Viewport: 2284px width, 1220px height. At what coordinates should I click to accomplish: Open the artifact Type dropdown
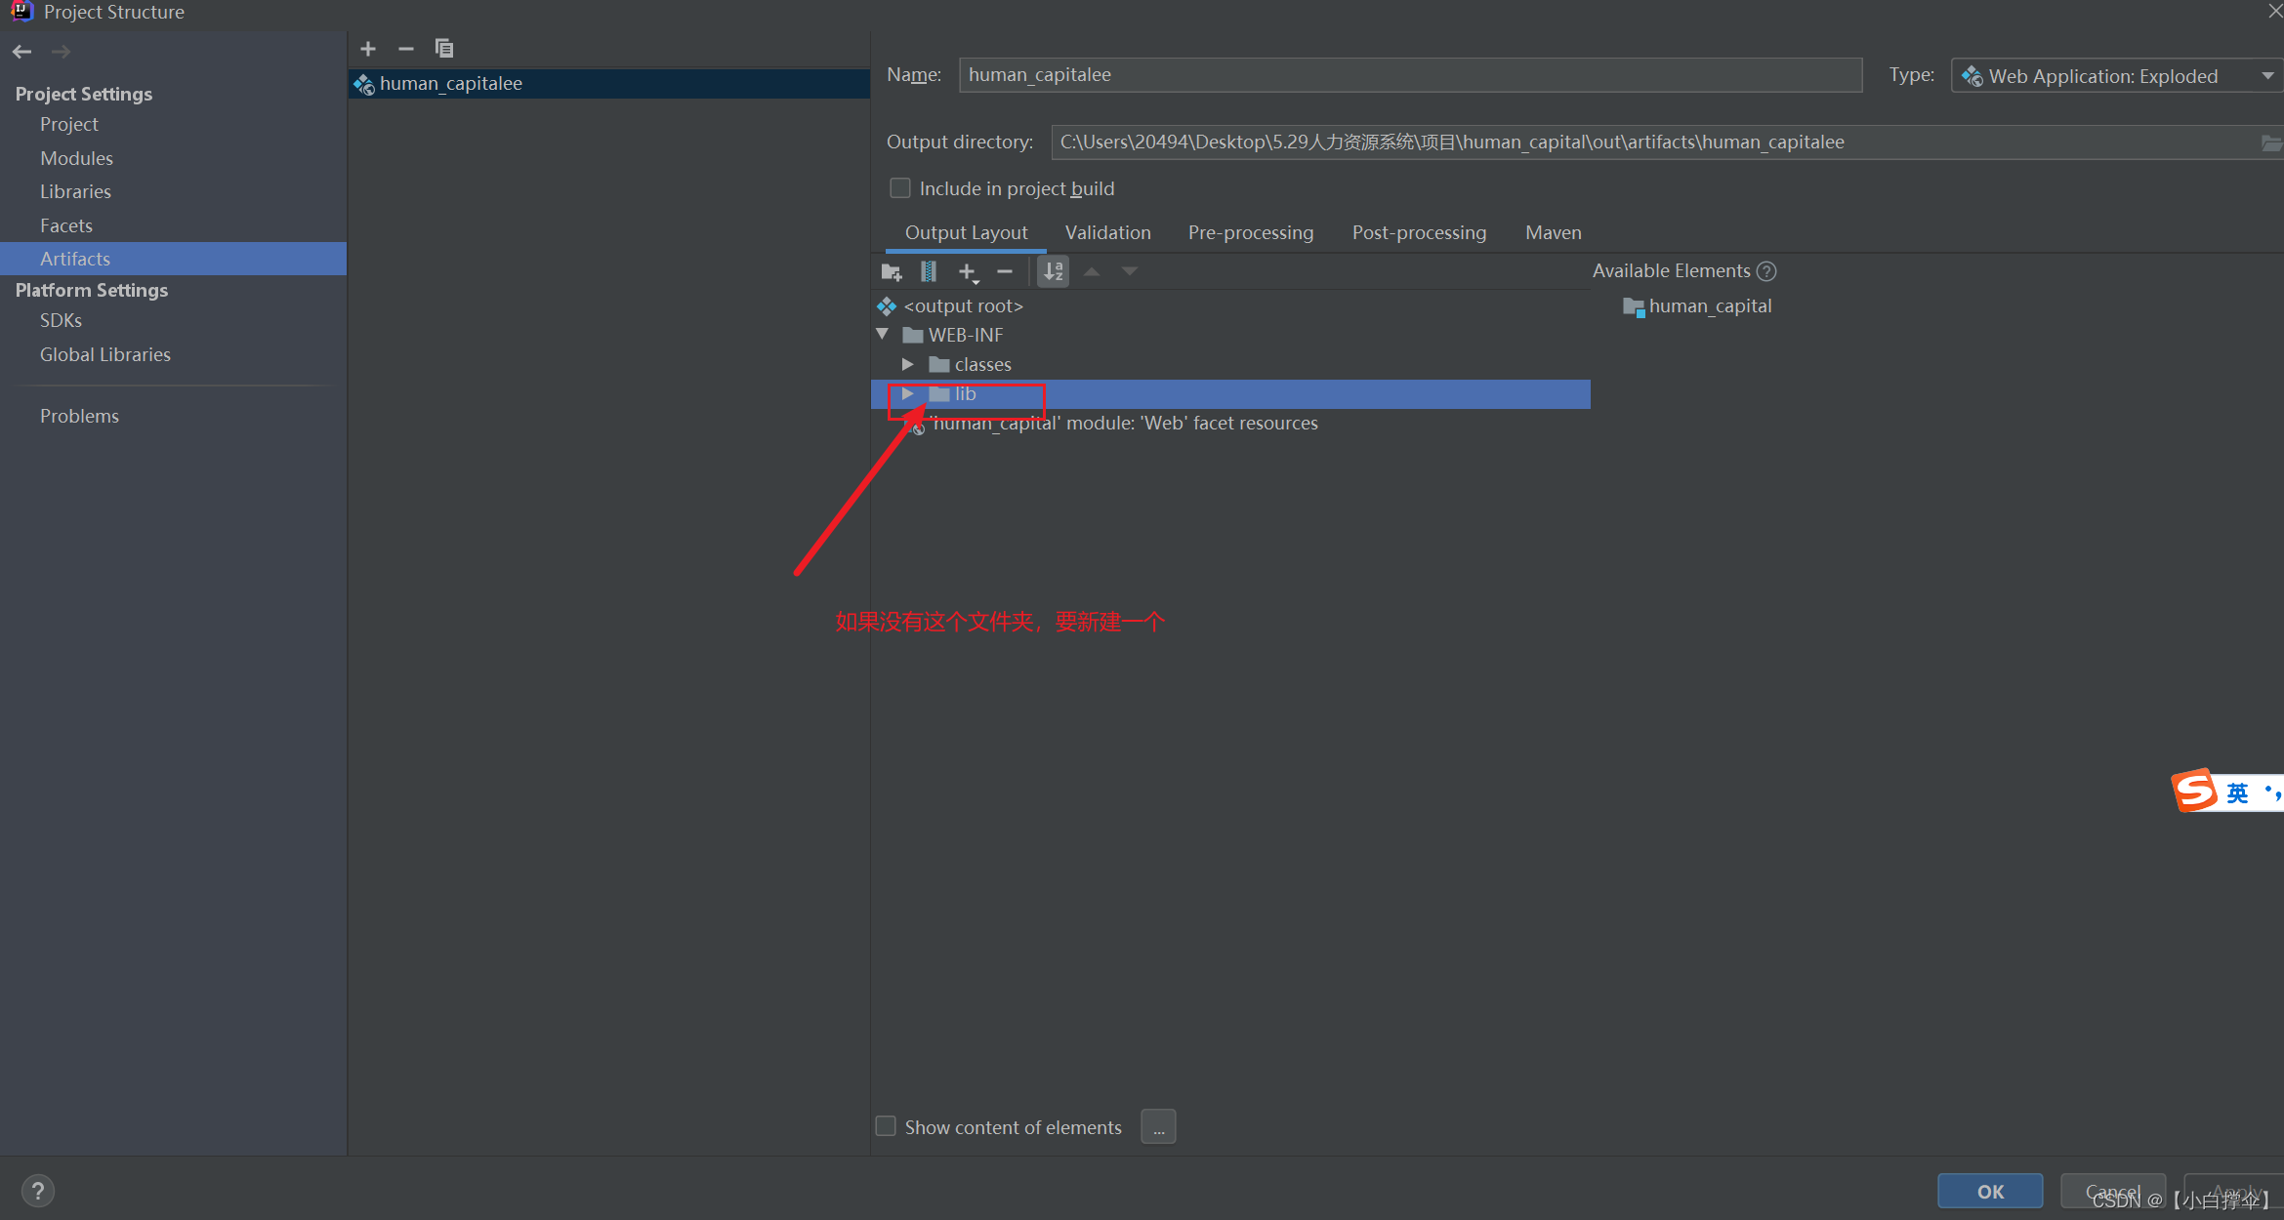point(2116,76)
